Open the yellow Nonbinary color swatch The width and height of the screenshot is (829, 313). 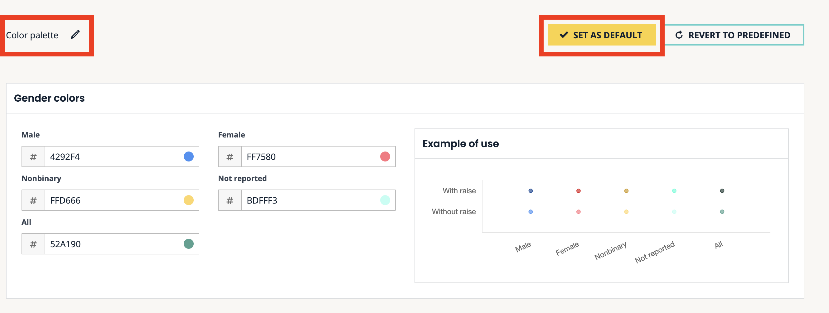pos(189,200)
